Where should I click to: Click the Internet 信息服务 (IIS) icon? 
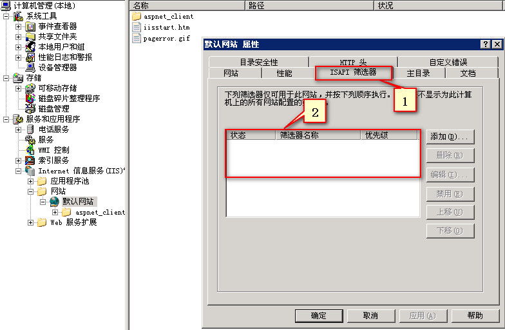click(x=31, y=171)
